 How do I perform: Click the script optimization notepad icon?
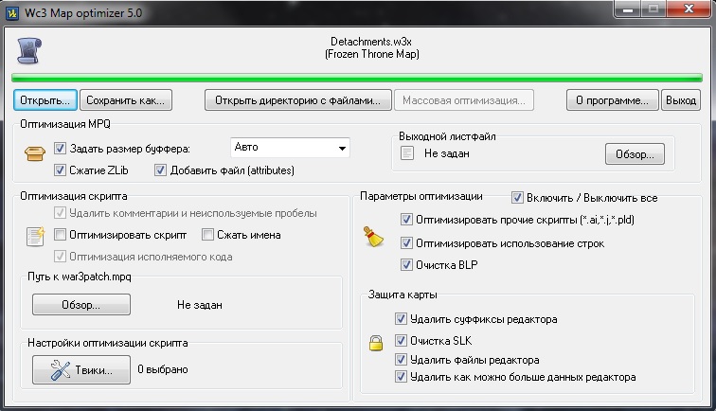pyautogui.click(x=36, y=237)
